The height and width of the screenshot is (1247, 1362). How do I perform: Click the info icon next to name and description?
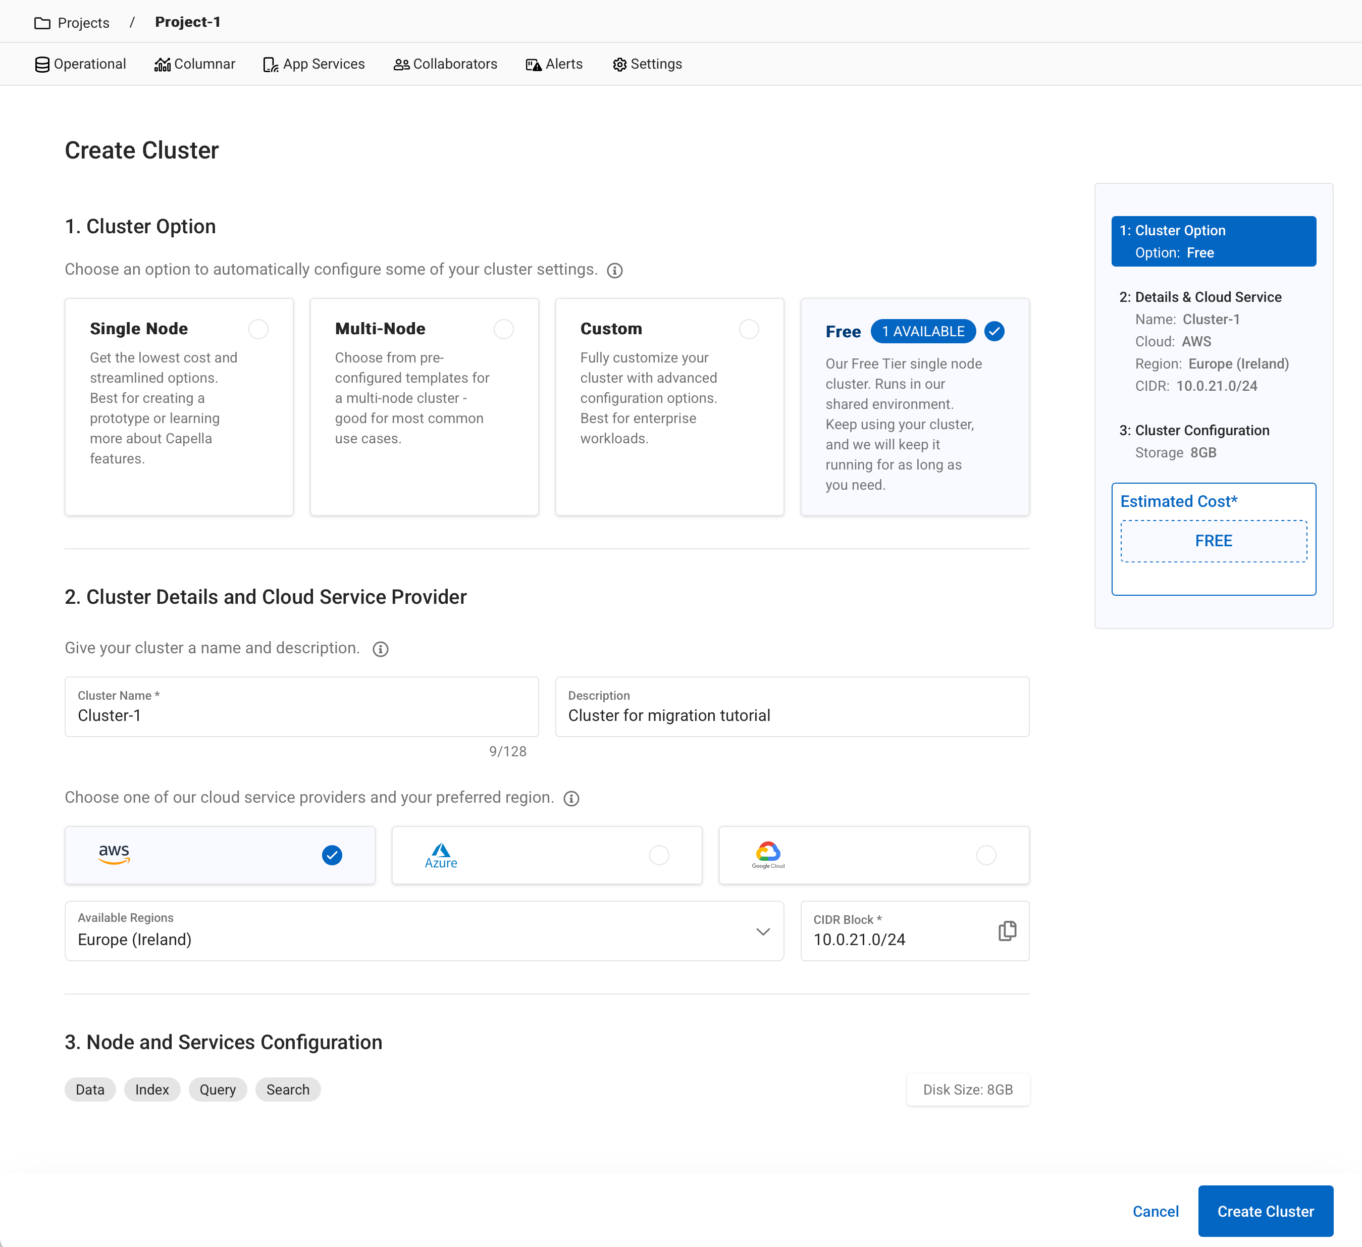point(380,649)
